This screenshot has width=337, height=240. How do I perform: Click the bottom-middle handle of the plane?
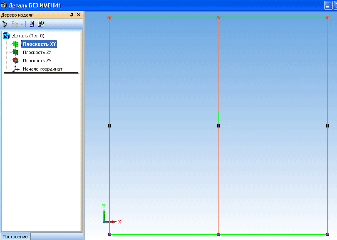click(x=218, y=235)
